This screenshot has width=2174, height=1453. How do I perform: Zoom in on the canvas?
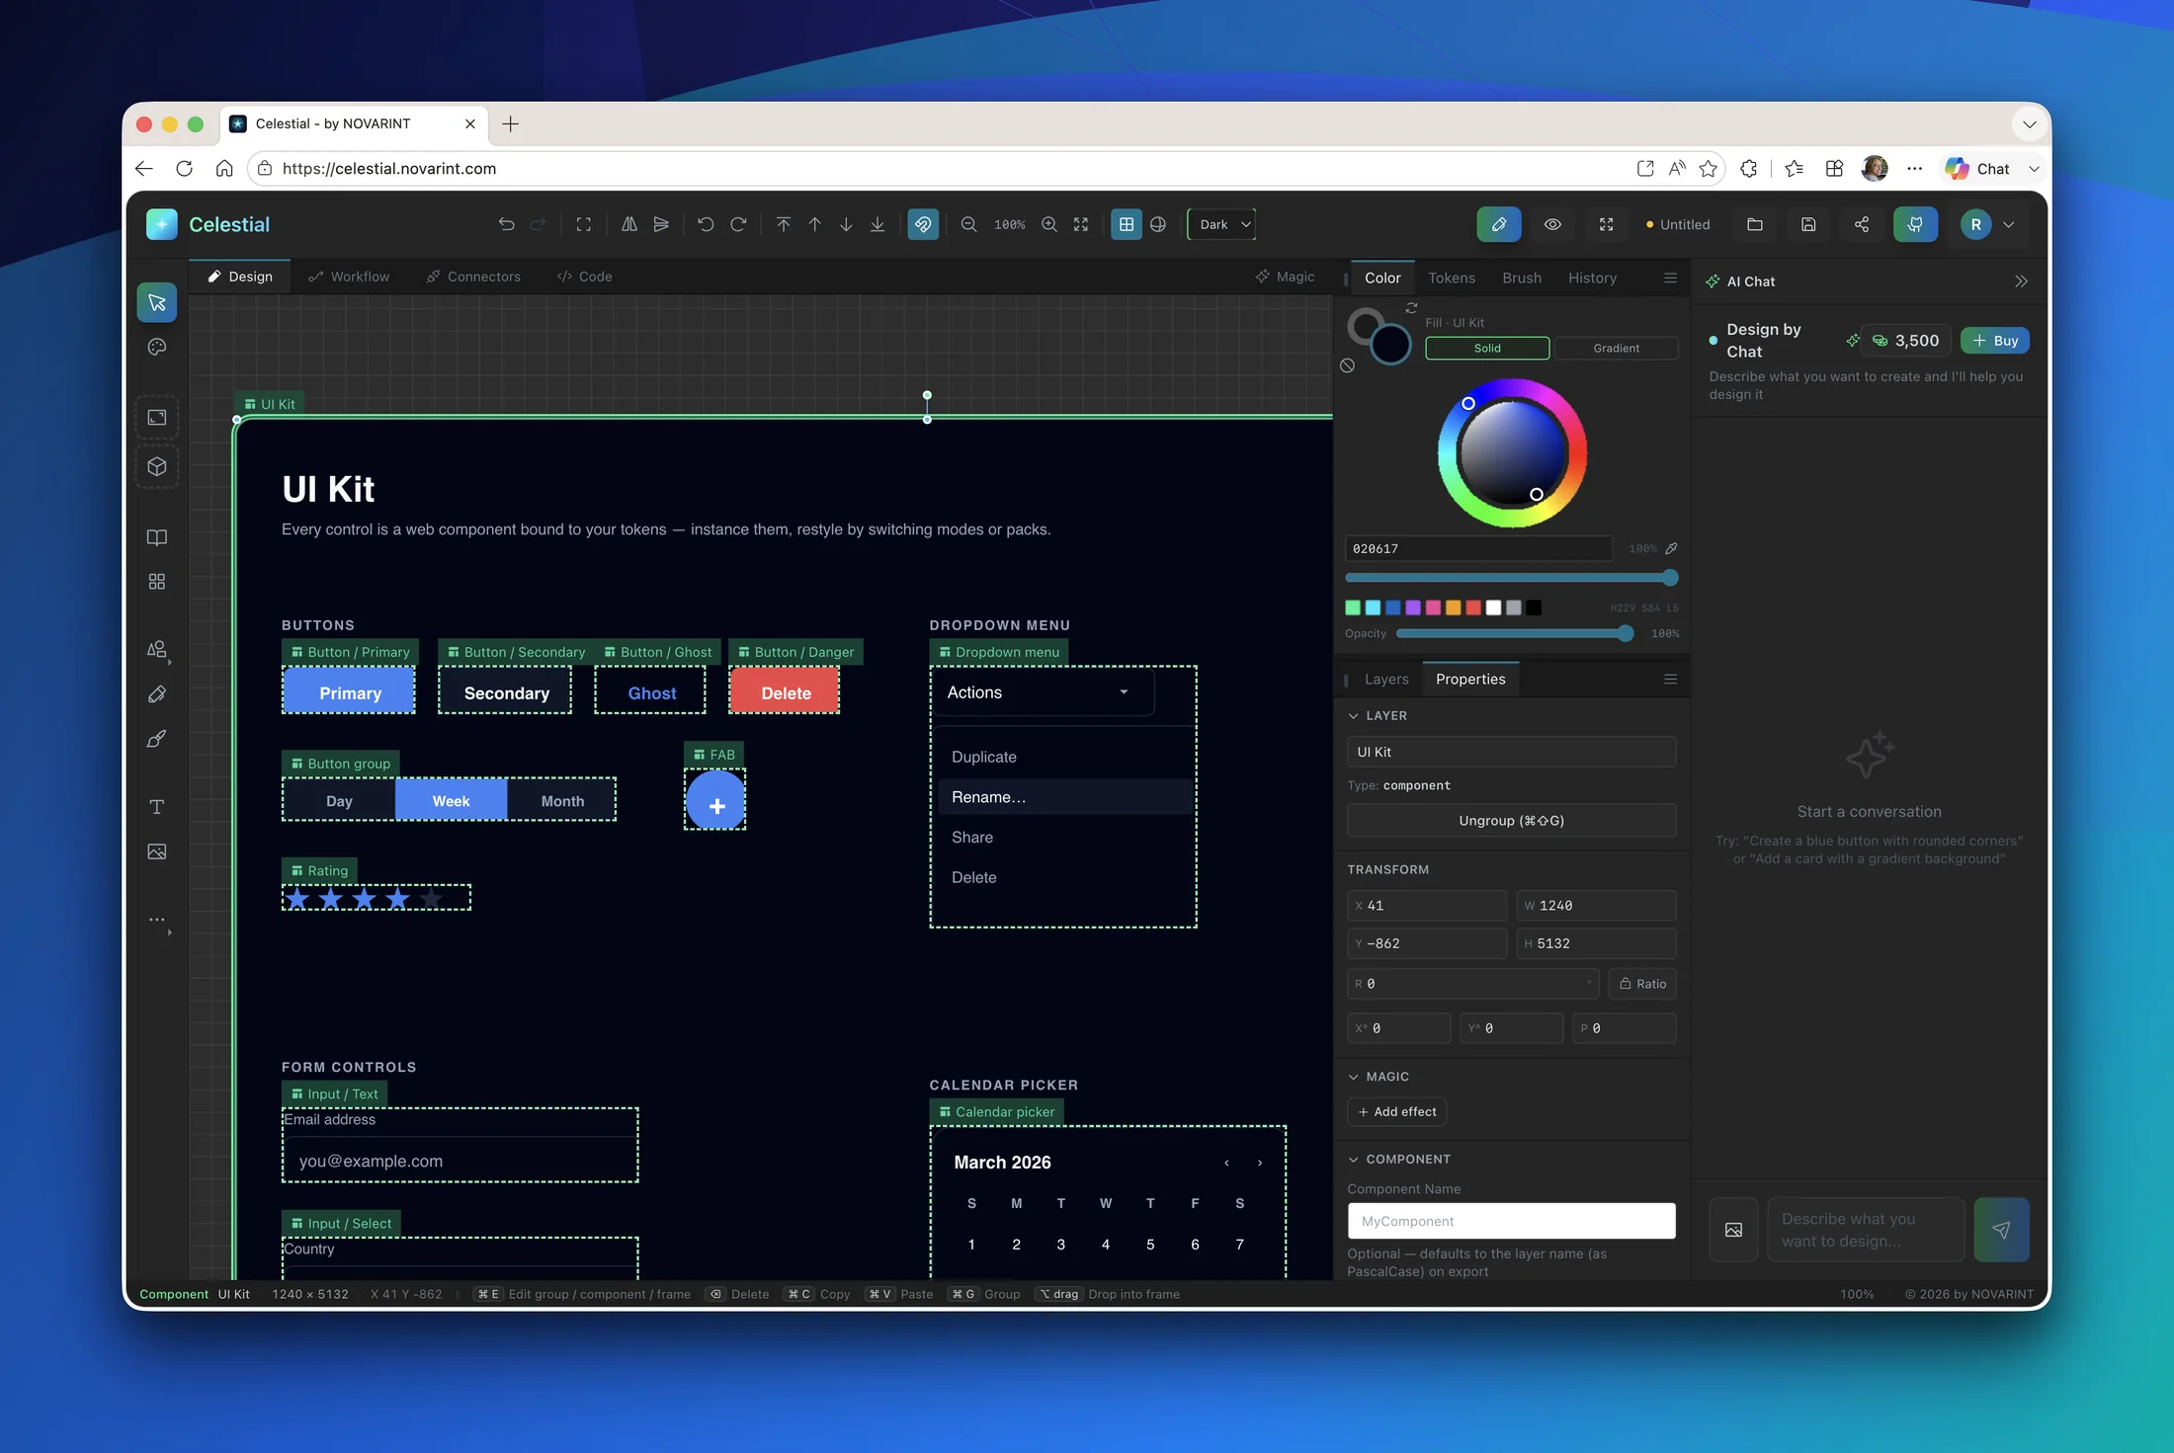1049,224
